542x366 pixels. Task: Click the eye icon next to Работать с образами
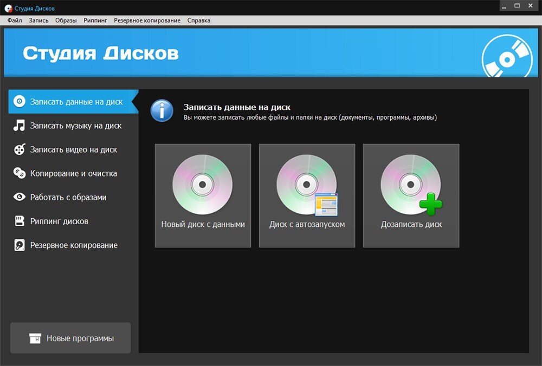[20, 197]
